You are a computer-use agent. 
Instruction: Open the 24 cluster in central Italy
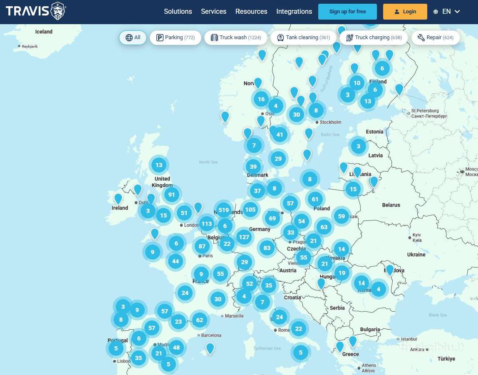[280, 317]
